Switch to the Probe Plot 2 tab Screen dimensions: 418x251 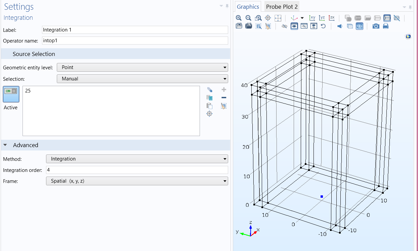282,7
